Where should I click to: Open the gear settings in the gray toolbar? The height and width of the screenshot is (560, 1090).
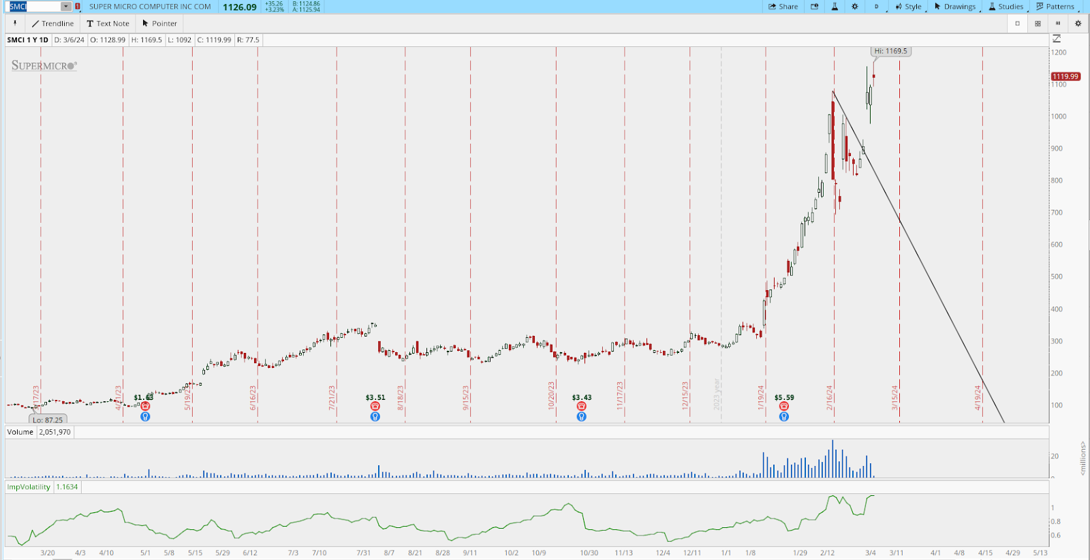(1078, 23)
